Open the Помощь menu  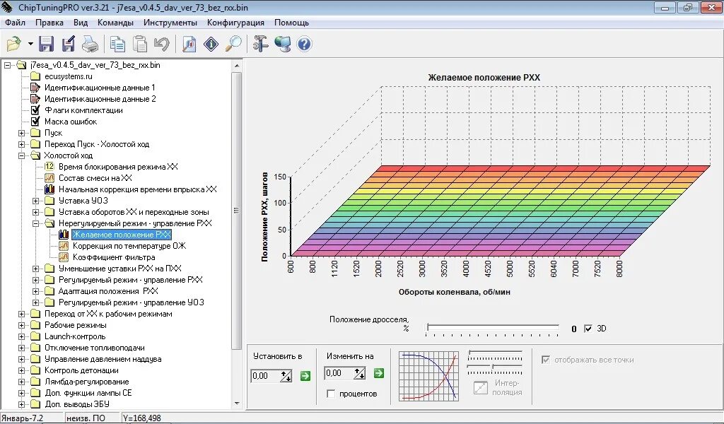[x=291, y=23]
